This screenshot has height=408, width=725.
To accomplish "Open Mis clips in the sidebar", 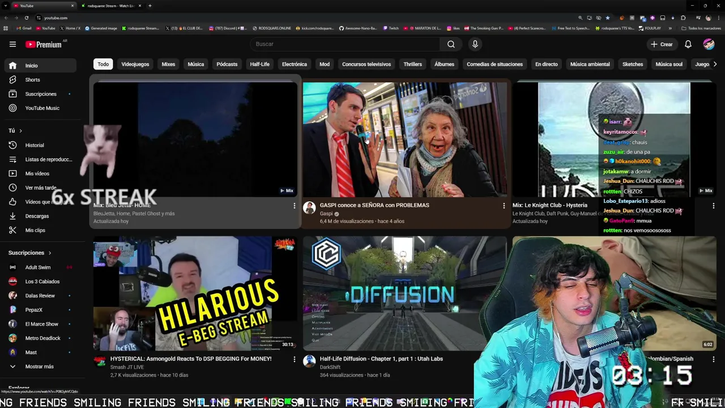I will pos(40,230).
